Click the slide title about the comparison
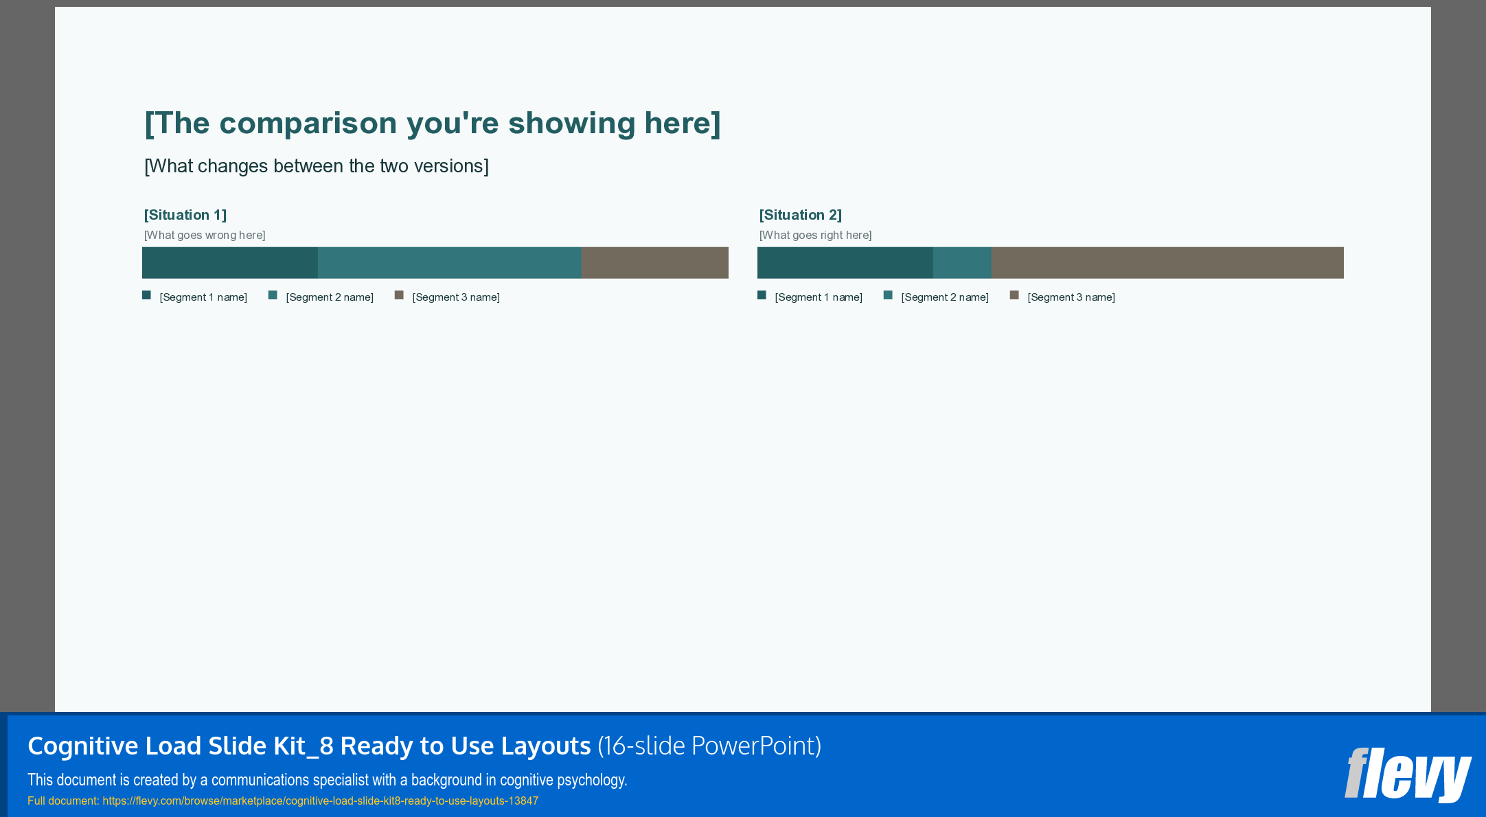 tap(432, 124)
